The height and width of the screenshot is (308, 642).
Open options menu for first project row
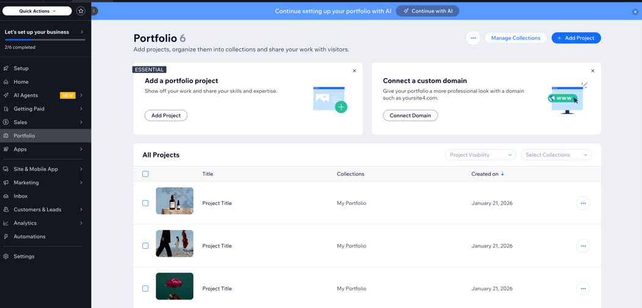click(583, 203)
